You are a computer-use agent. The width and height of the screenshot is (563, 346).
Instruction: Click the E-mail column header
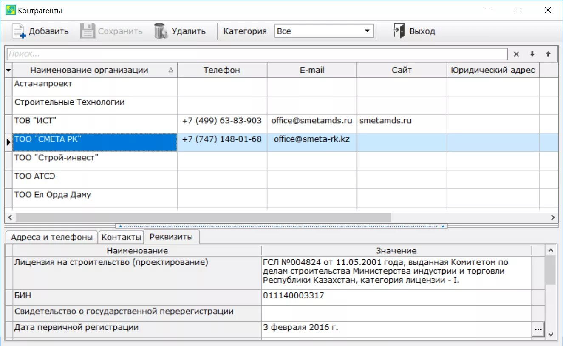pyautogui.click(x=312, y=70)
